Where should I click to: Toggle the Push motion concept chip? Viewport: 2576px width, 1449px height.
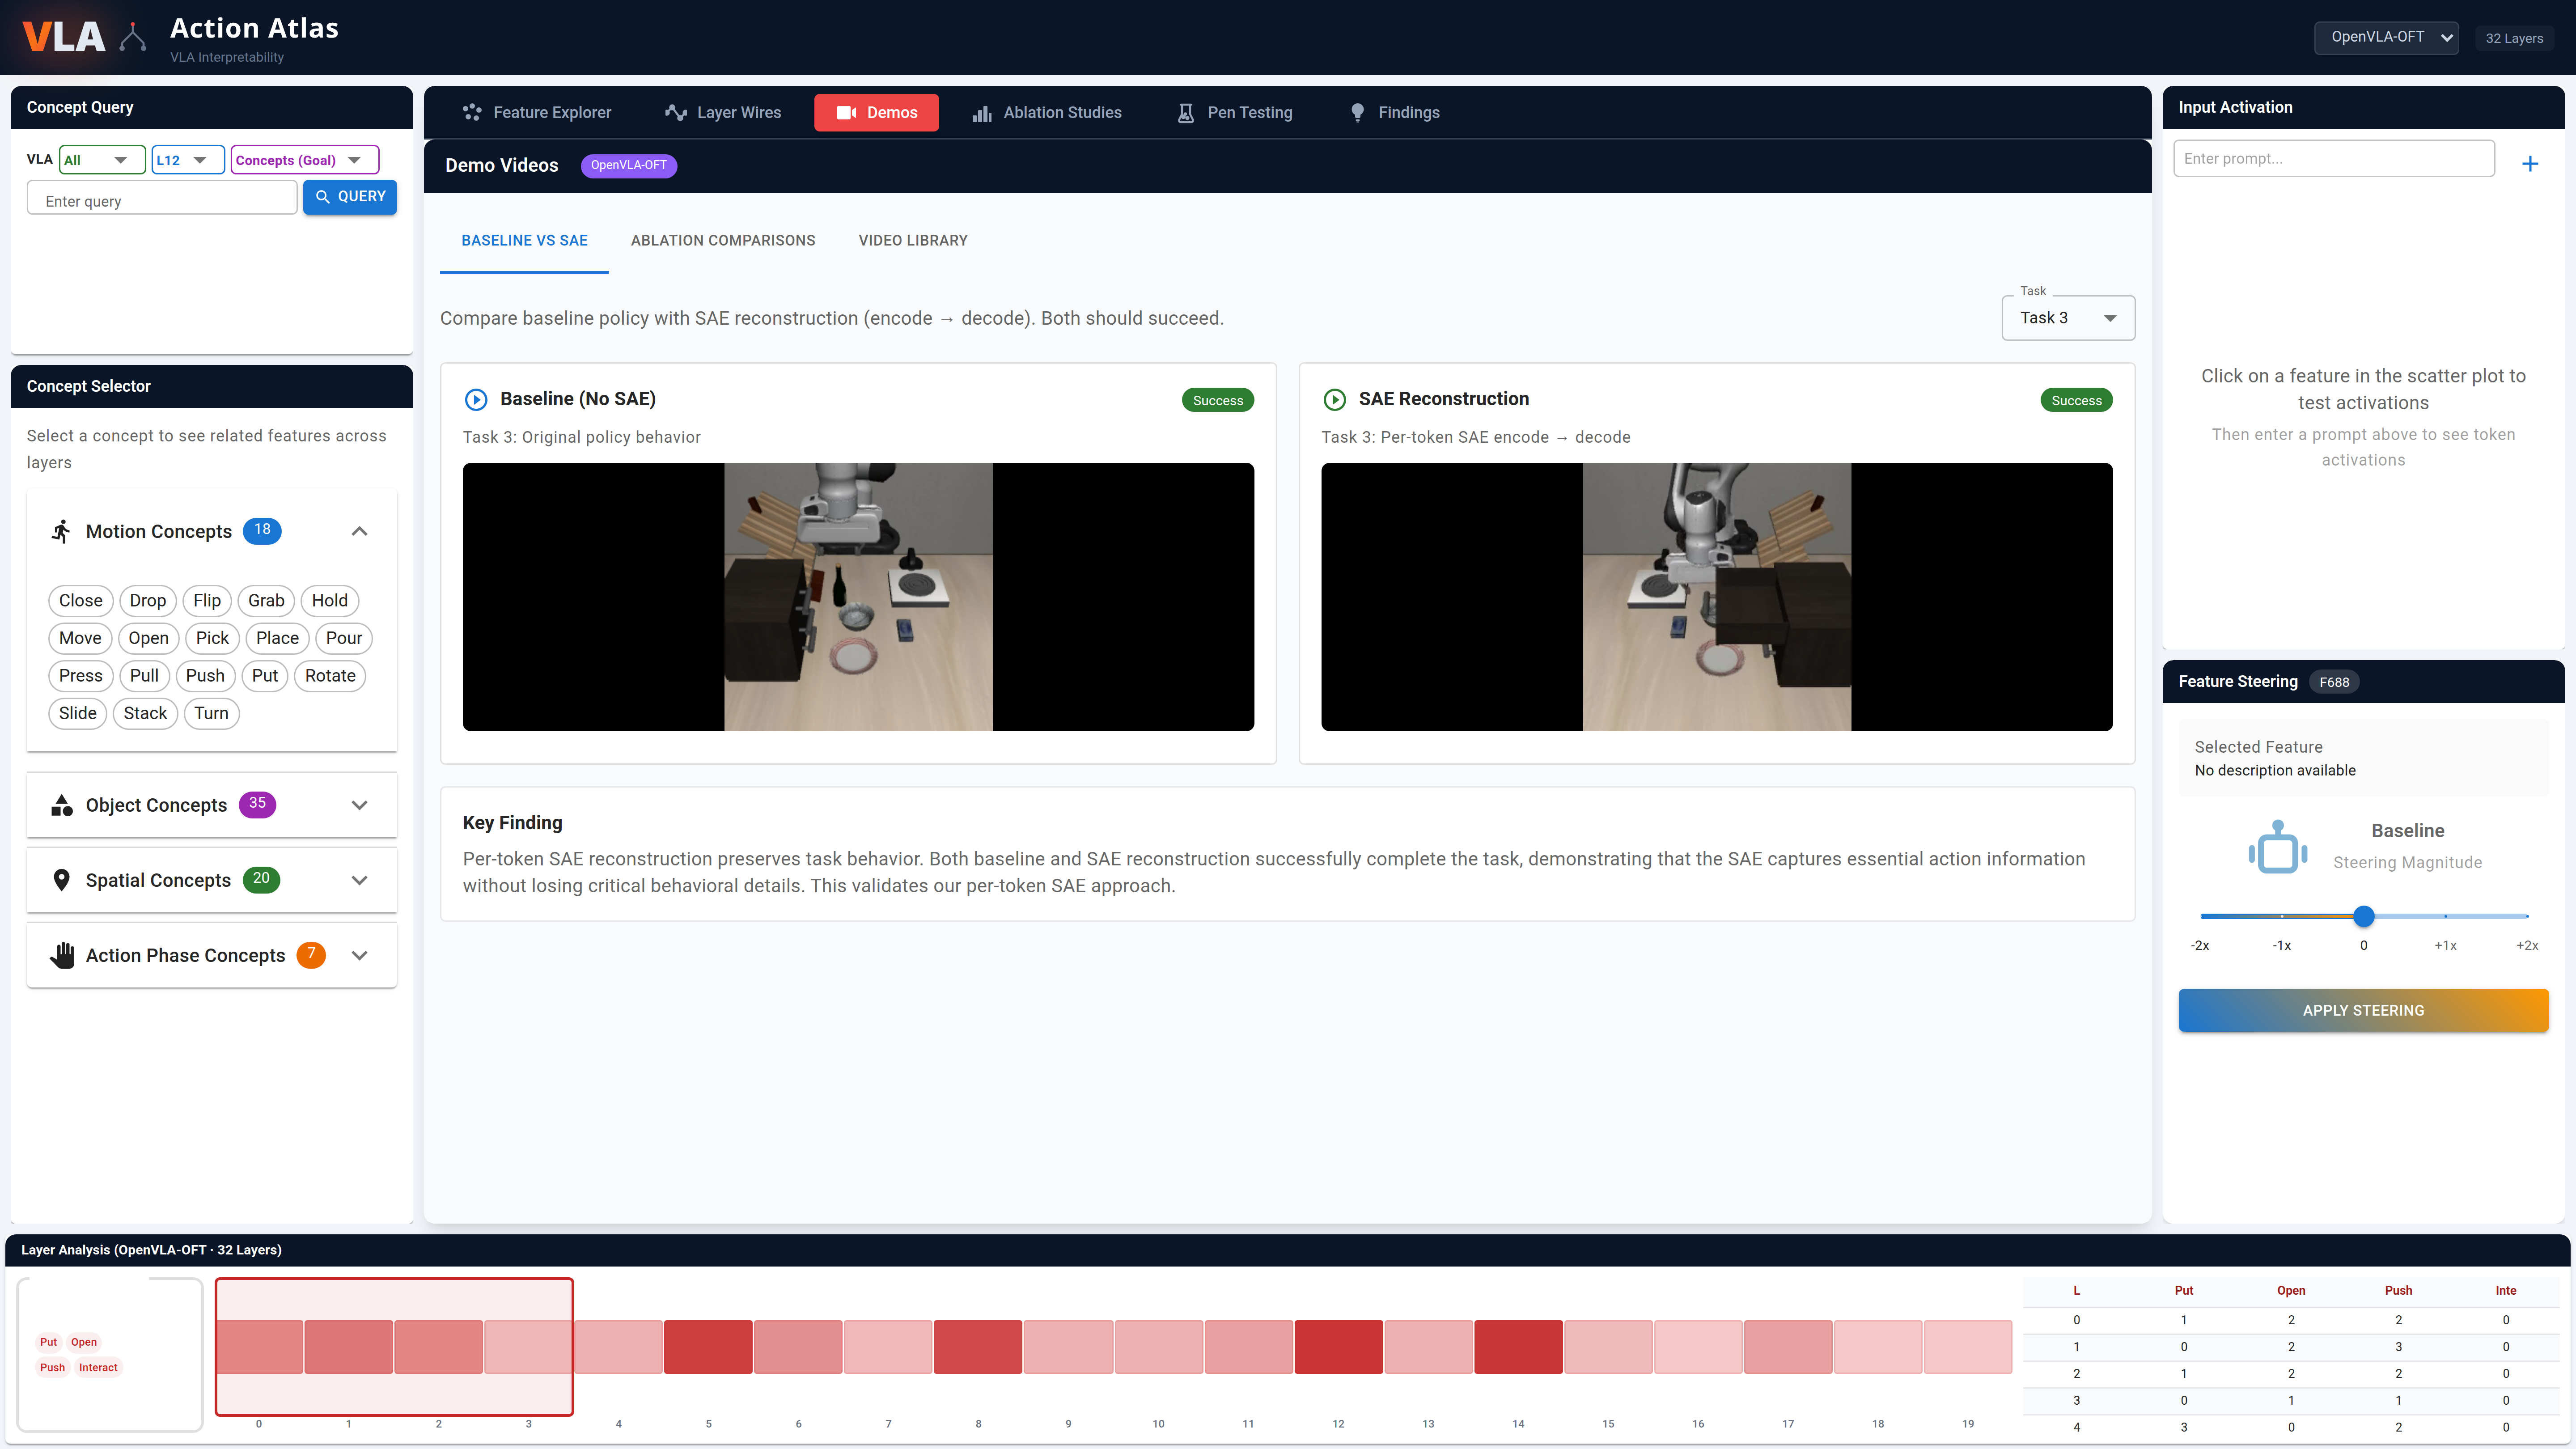205,675
